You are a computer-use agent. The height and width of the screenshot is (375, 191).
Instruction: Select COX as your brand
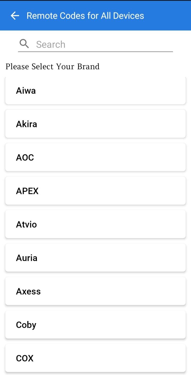pyautogui.click(x=95, y=358)
